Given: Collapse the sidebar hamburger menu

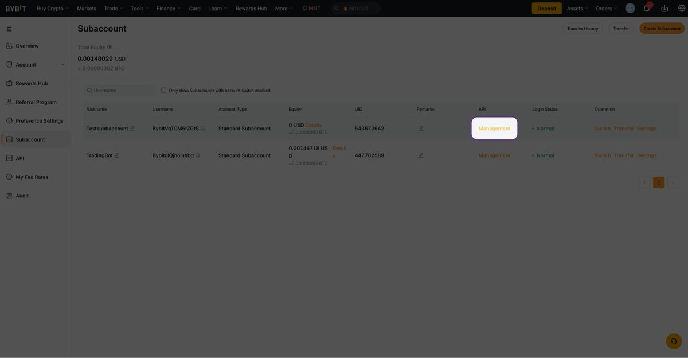Looking at the screenshot, I should [x=9, y=29].
